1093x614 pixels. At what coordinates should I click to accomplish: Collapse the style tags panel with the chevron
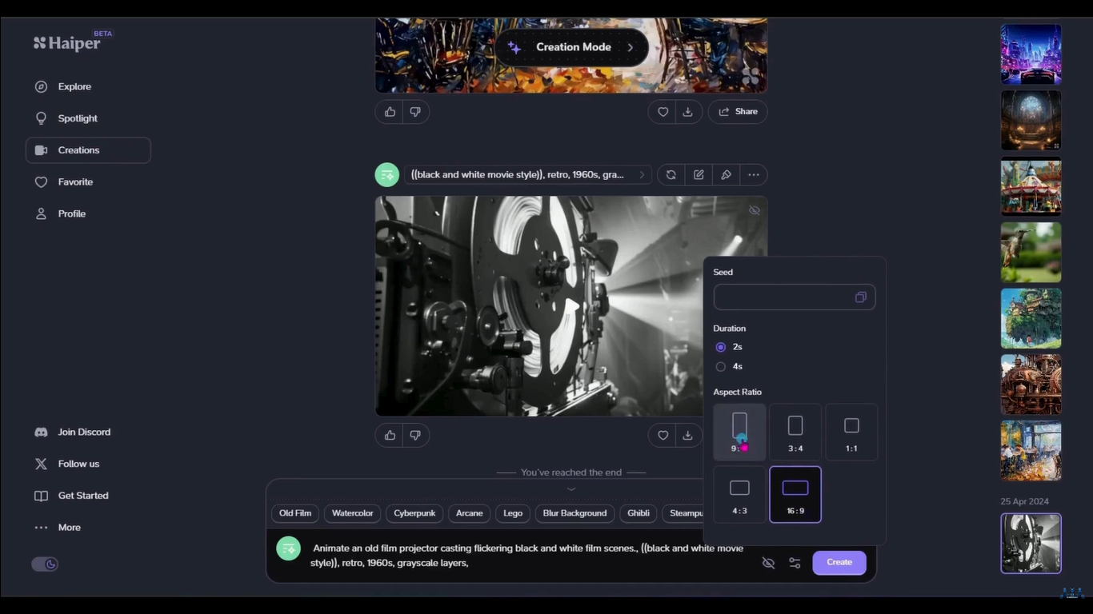point(571,488)
